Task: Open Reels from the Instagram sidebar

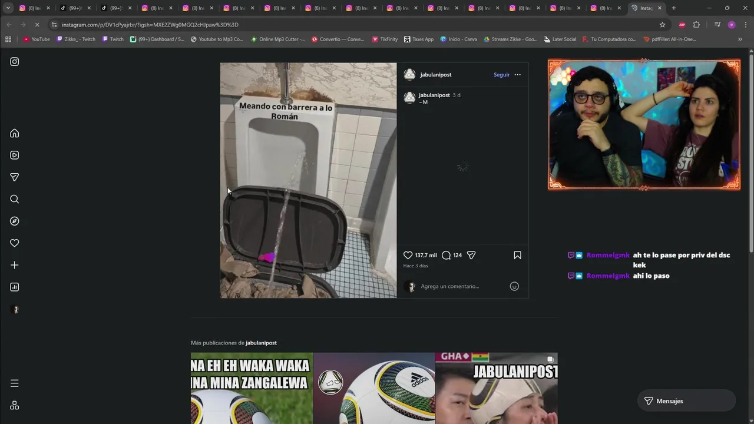Action: [15, 155]
